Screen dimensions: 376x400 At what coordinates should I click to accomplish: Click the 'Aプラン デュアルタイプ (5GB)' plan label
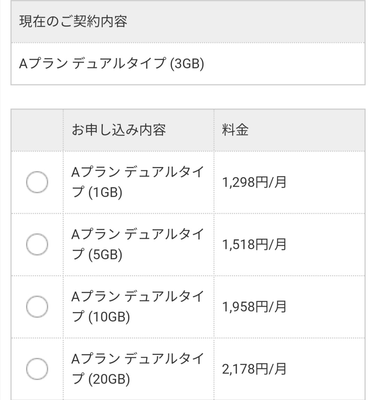[x=138, y=244]
